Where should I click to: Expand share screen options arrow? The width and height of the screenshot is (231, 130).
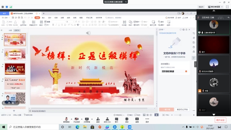coord(92,119)
